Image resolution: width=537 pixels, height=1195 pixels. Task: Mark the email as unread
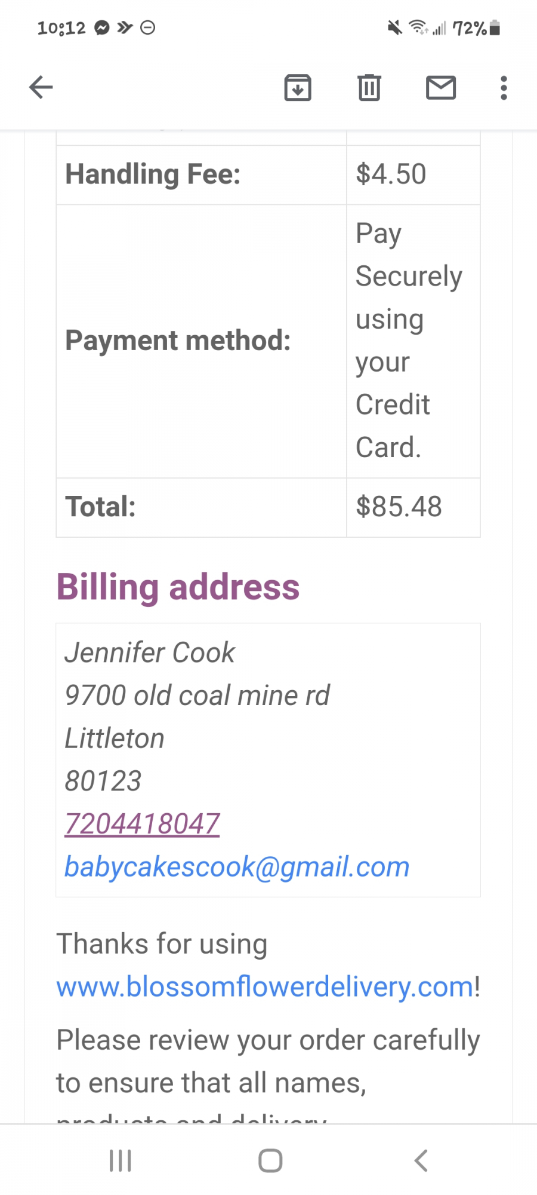441,88
